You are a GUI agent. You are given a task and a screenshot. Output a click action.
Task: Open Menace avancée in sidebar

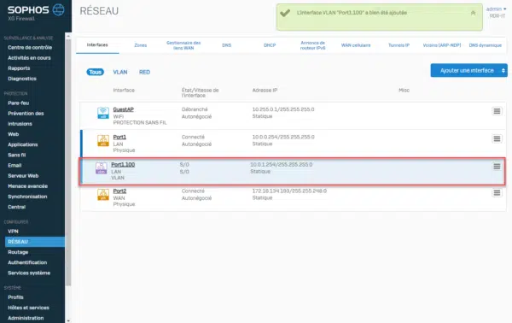click(28, 186)
